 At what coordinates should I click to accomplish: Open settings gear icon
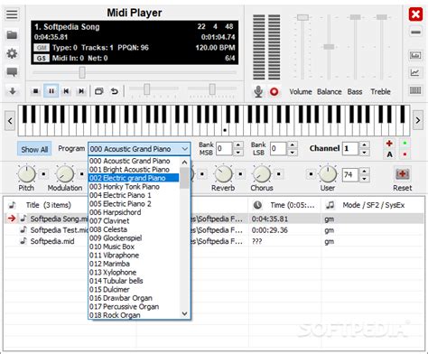coord(12,53)
